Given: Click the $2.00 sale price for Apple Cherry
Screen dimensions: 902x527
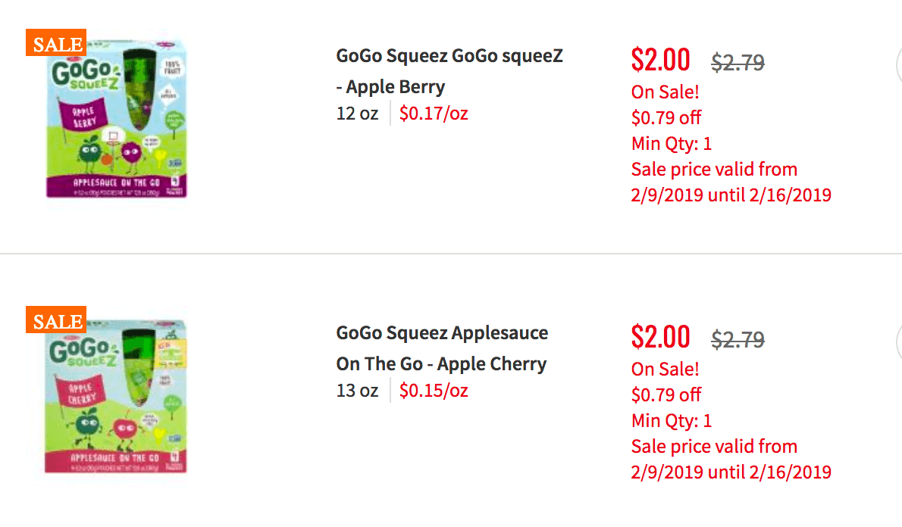Looking at the screenshot, I should click(x=660, y=337).
